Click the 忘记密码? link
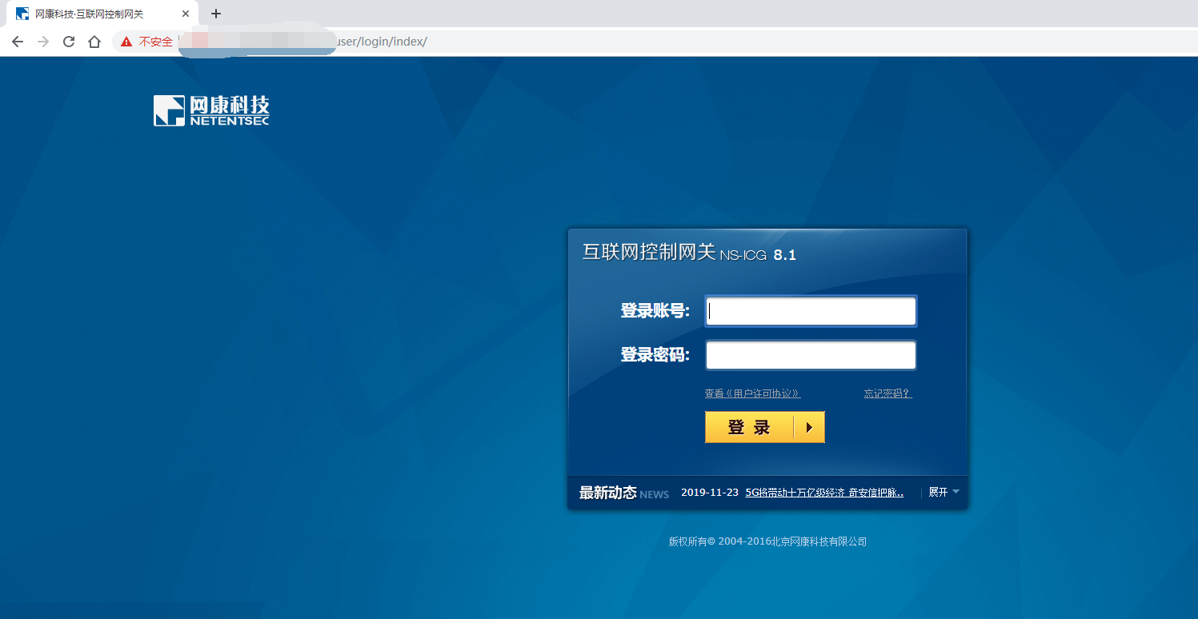 [887, 393]
